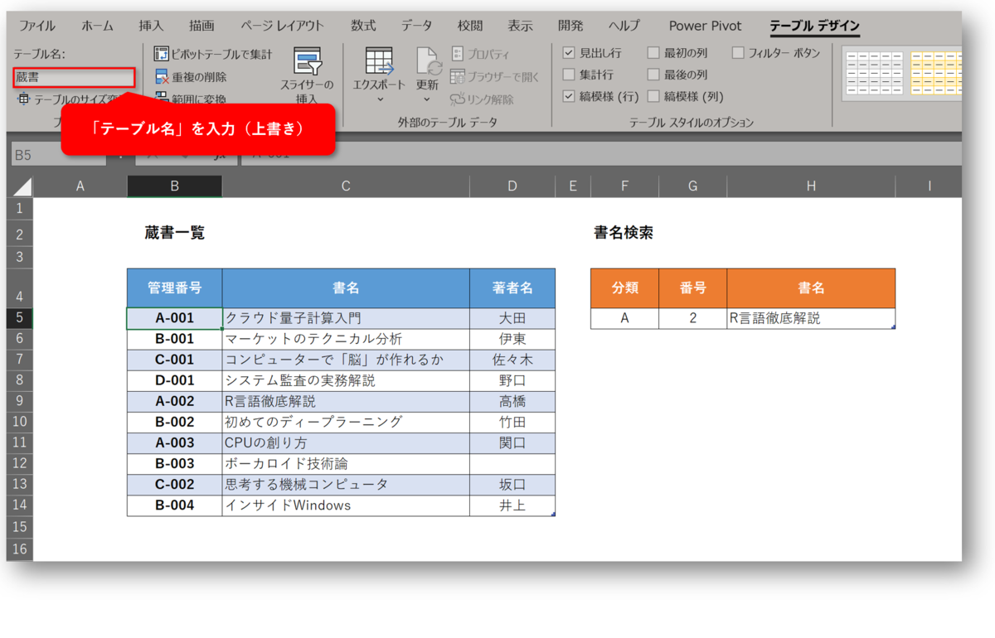Open the Power Pivot ribbon tab
The height and width of the screenshot is (638, 995).
(704, 26)
